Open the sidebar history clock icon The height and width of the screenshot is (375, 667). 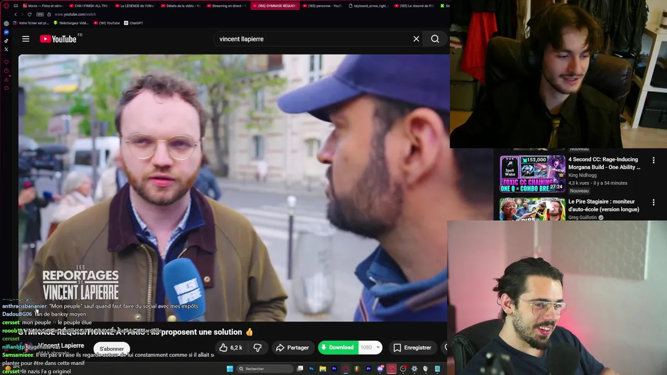[x=6, y=71]
